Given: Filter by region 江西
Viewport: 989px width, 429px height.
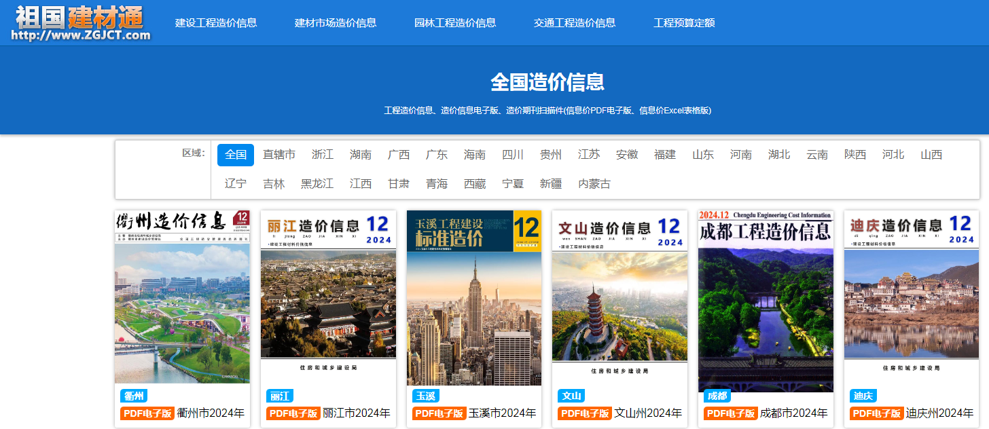Looking at the screenshot, I should tap(361, 184).
